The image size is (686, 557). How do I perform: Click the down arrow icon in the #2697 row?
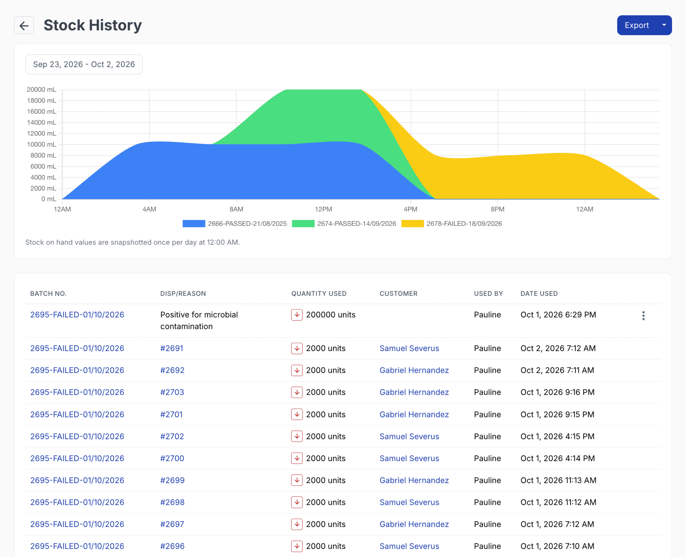pos(297,524)
